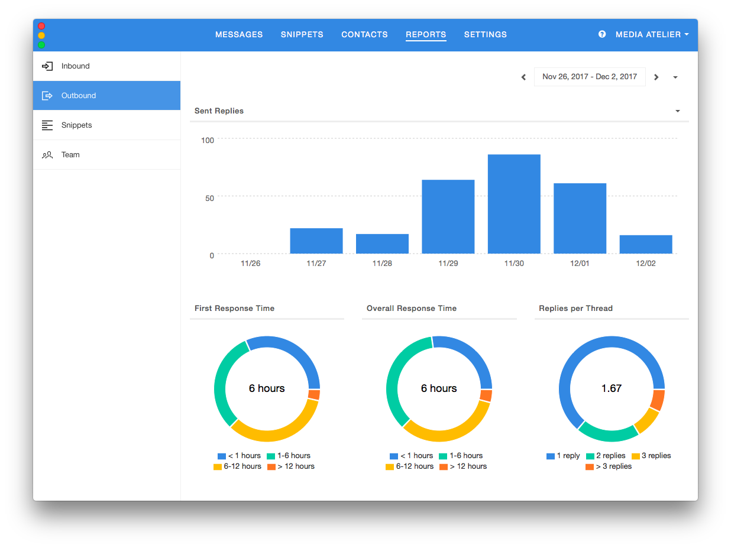Screen dimensions: 731x548
Task: Go to Settings in top navigation
Action: coord(485,34)
